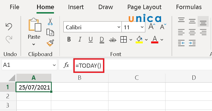Click the Cut scissors icon
Screen dimensions: 212x111
[50, 22]
